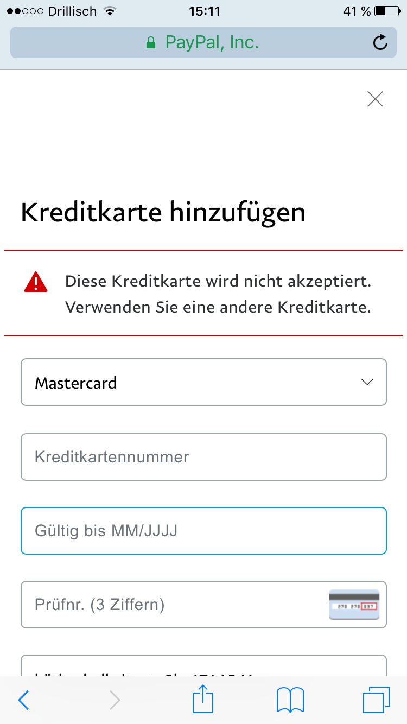Go back with Safari's back arrow
This screenshot has width=407, height=724.
23,700
